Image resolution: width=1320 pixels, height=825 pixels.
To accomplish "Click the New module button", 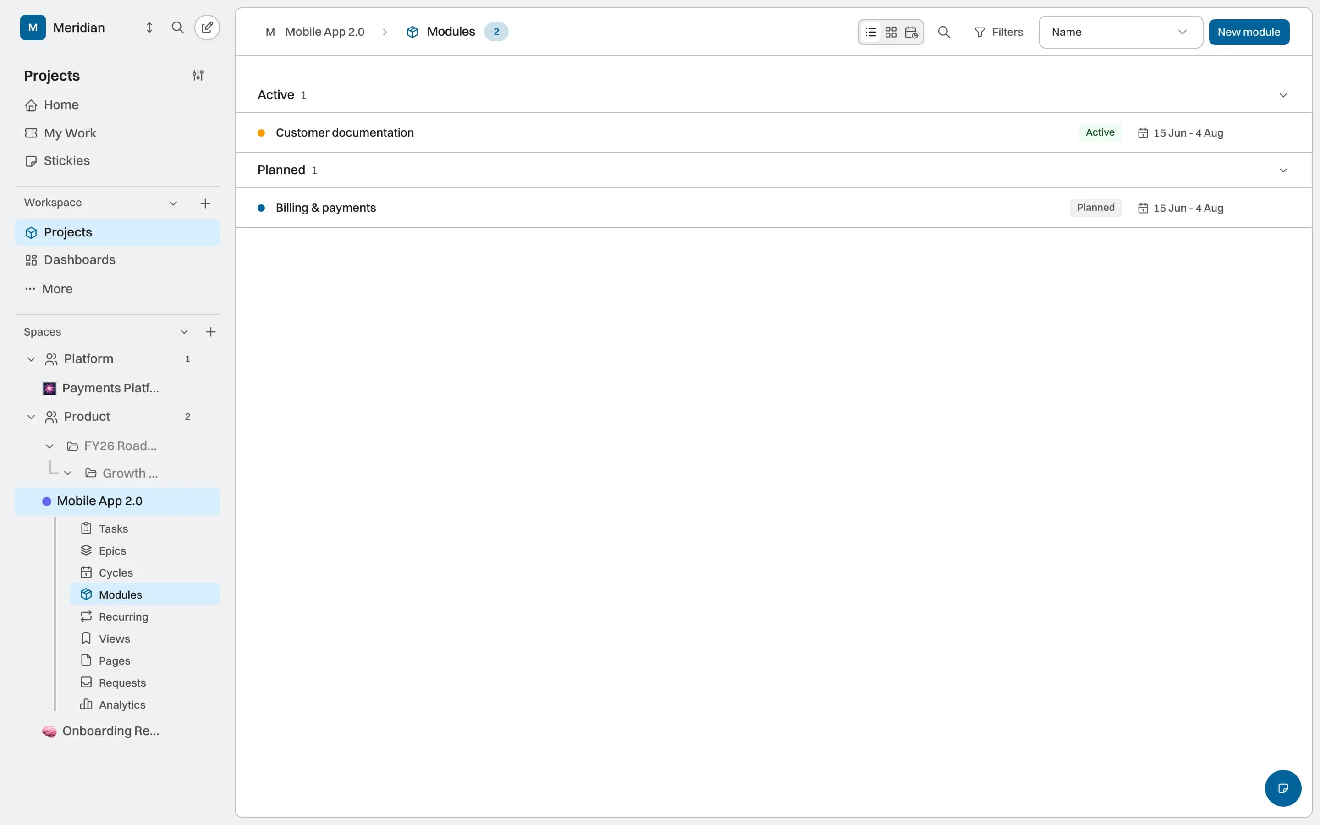I will pos(1248,32).
